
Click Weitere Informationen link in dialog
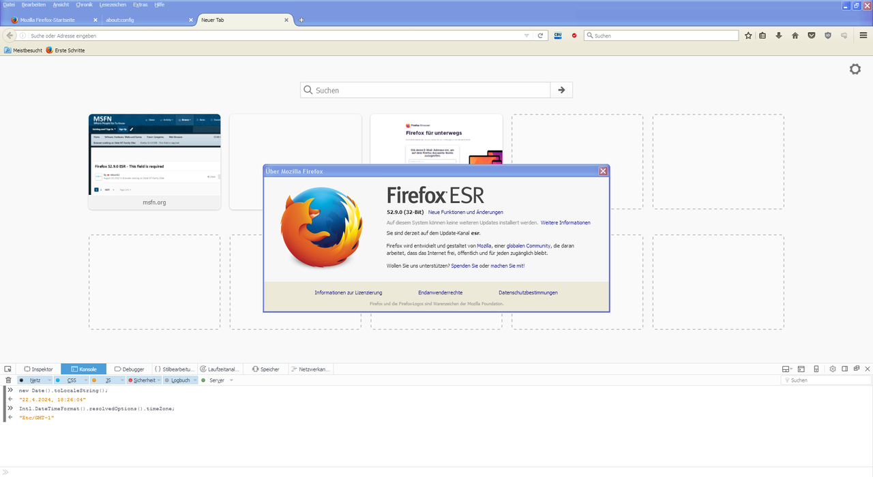[565, 223]
